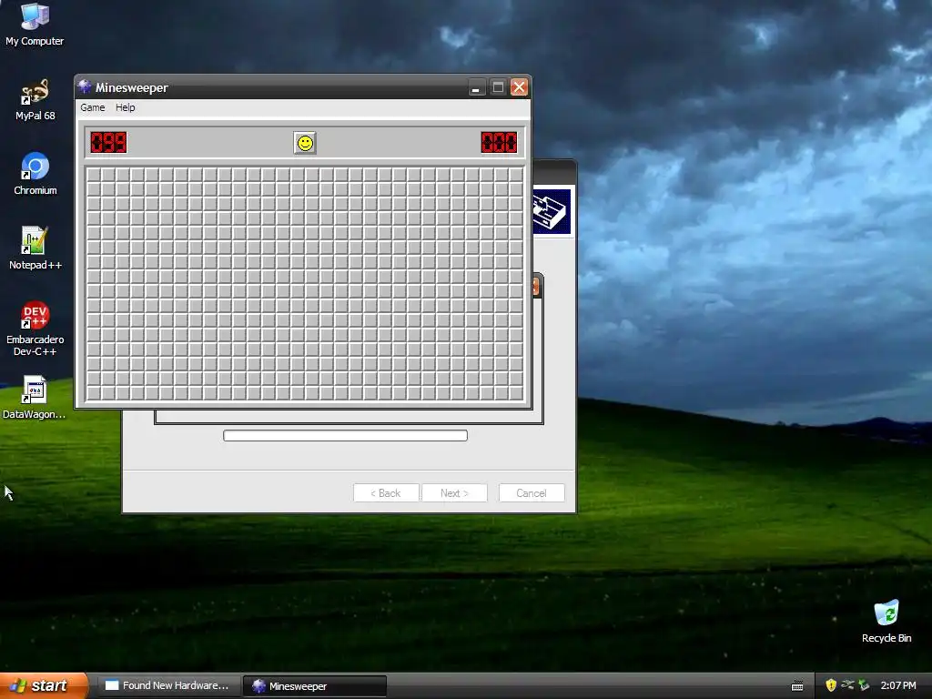Reveal the top-left cell of the minefield
The width and height of the screenshot is (932, 699).
pos(94,175)
